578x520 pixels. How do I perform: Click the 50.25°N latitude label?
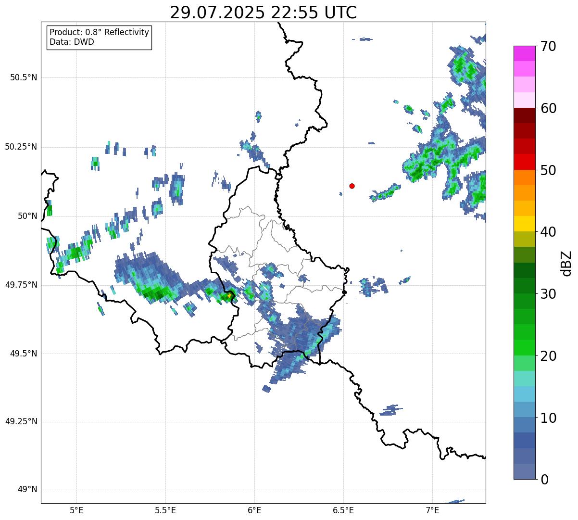click(21, 147)
